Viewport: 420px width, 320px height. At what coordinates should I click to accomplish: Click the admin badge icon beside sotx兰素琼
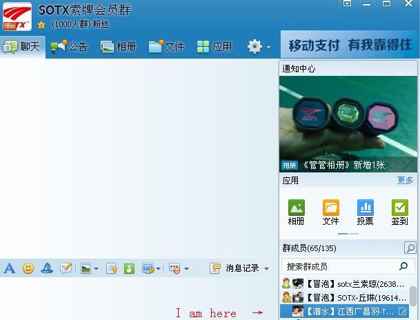(286, 283)
